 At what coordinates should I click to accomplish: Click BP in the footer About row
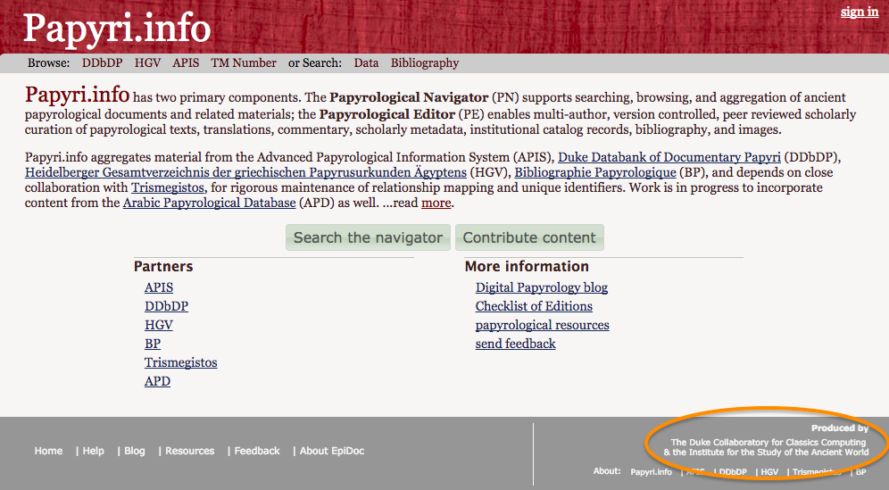coord(860,472)
